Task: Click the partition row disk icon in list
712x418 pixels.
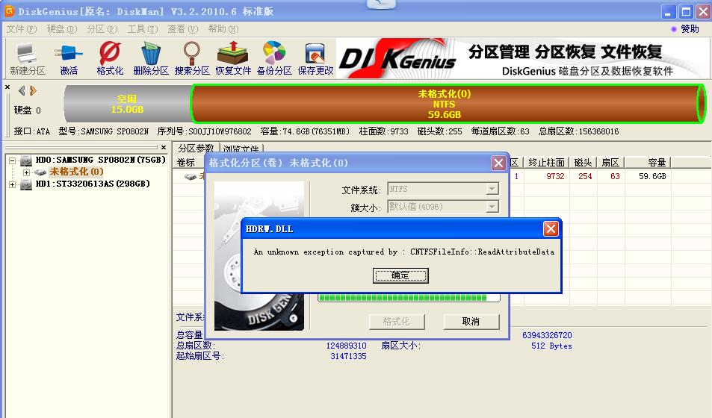Action: [191, 177]
